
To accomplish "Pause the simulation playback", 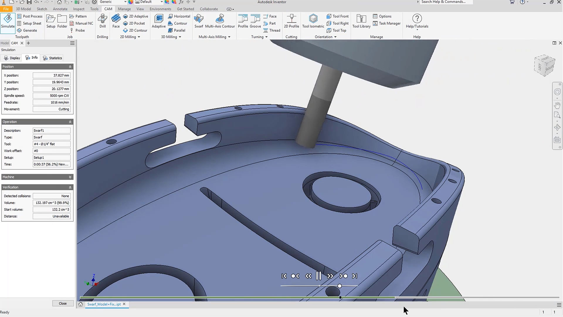I will pyautogui.click(x=319, y=276).
